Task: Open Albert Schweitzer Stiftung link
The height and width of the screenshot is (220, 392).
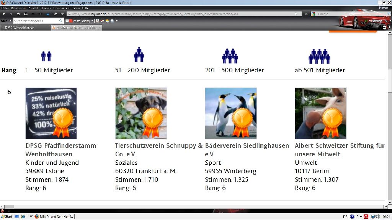Action: (340, 150)
